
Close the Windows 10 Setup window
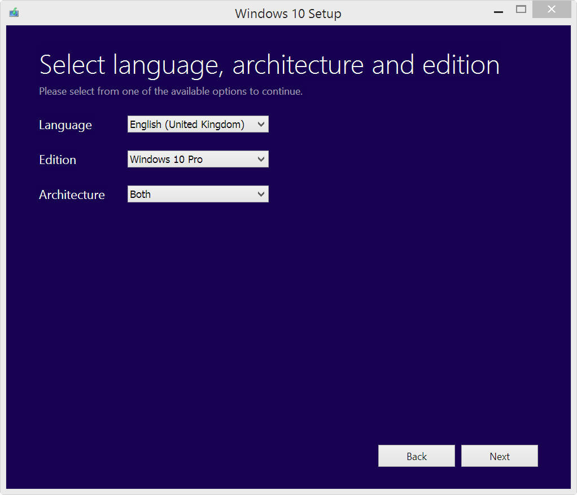[x=551, y=10]
